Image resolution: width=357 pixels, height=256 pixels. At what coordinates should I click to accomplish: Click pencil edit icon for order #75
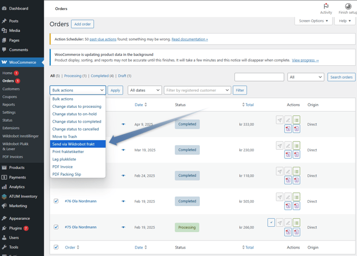(x=288, y=223)
